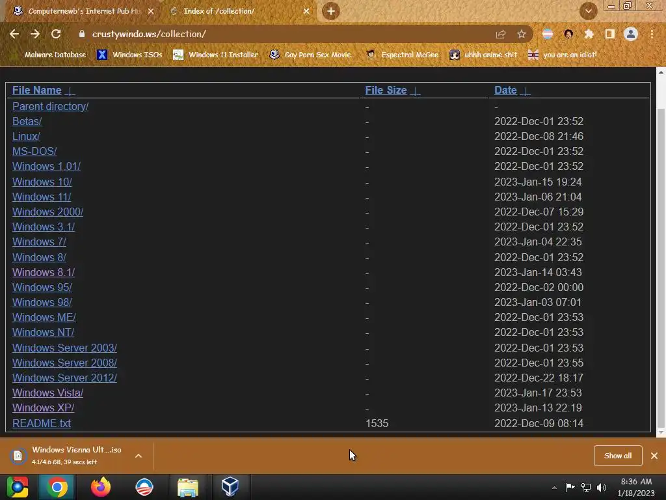Screen dimensions: 666x500
Task: Open the Chrome three-dot menu
Action: (652, 34)
